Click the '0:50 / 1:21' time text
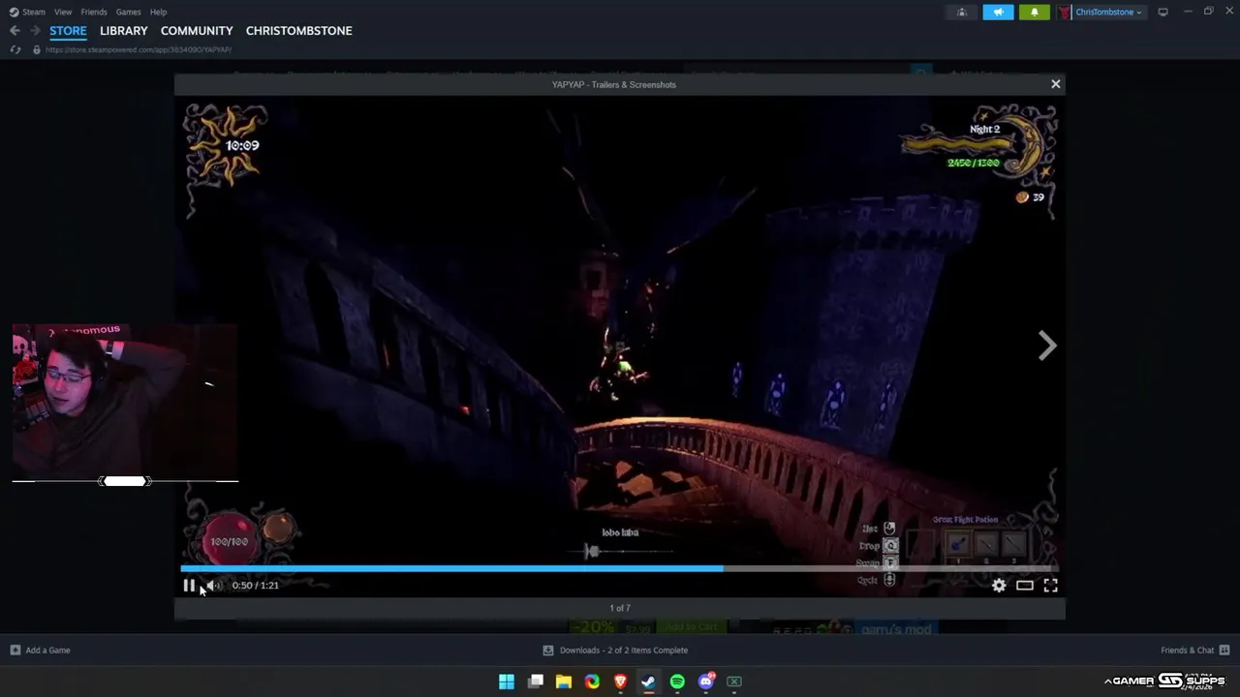Screen dimensions: 1240x697 click(x=256, y=585)
